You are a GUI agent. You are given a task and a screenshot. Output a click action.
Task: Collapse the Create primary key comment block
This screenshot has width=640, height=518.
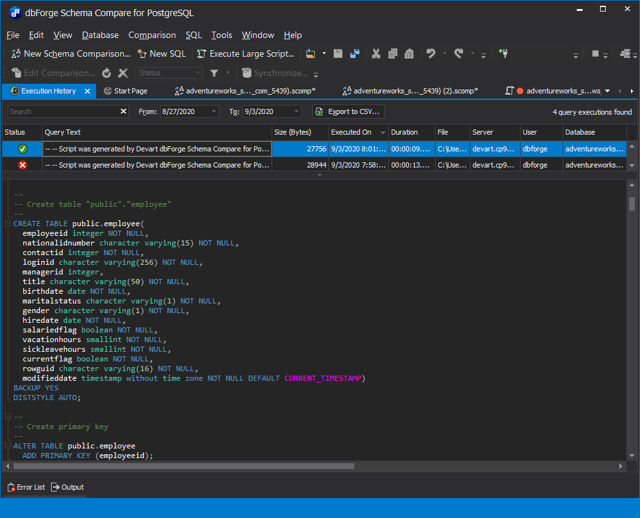[x=8, y=416]
